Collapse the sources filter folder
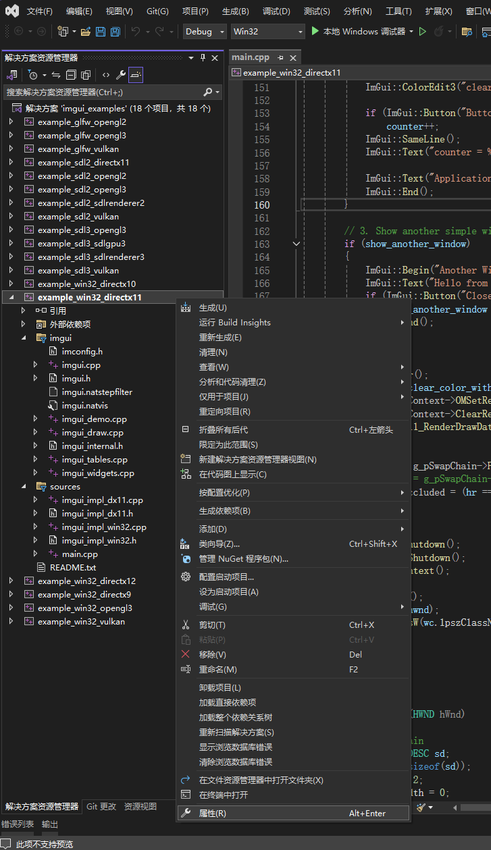 [x=23, y=487]
